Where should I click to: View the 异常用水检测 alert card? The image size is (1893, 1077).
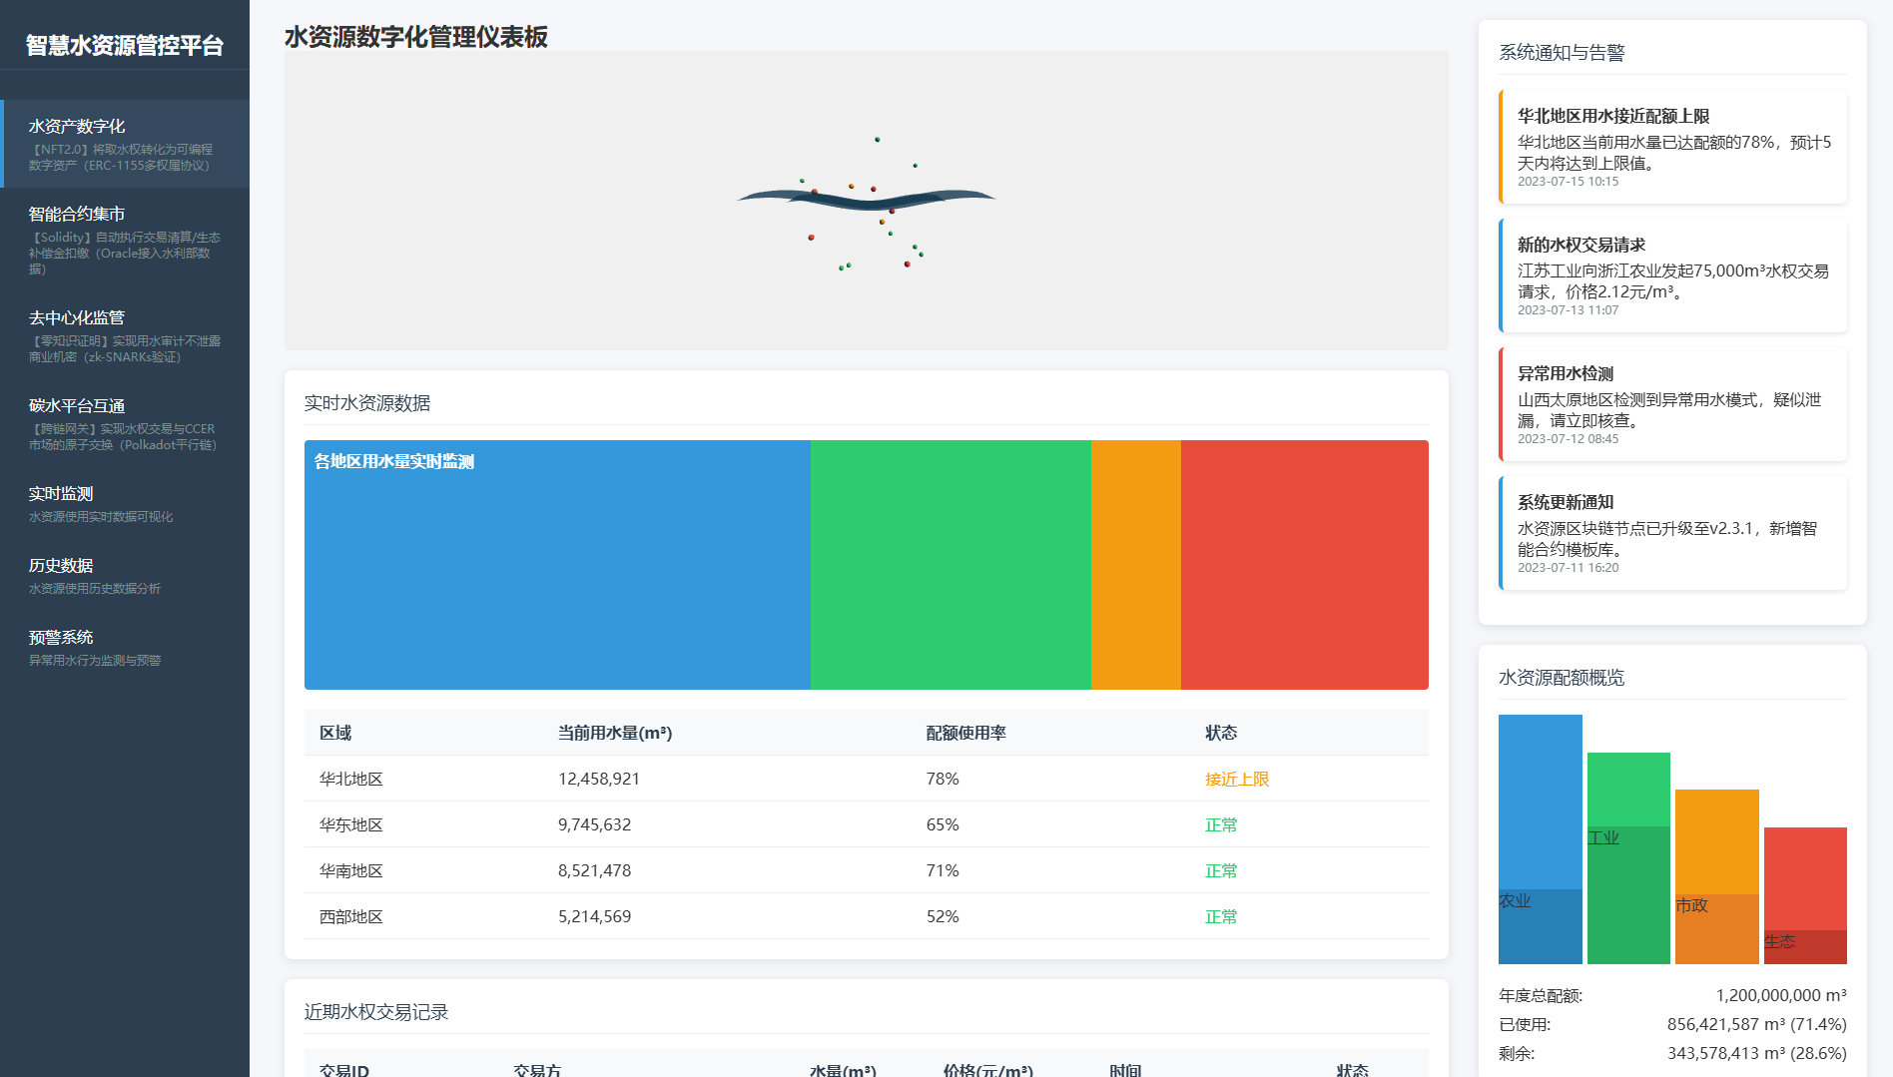(x=1673, y=404)
